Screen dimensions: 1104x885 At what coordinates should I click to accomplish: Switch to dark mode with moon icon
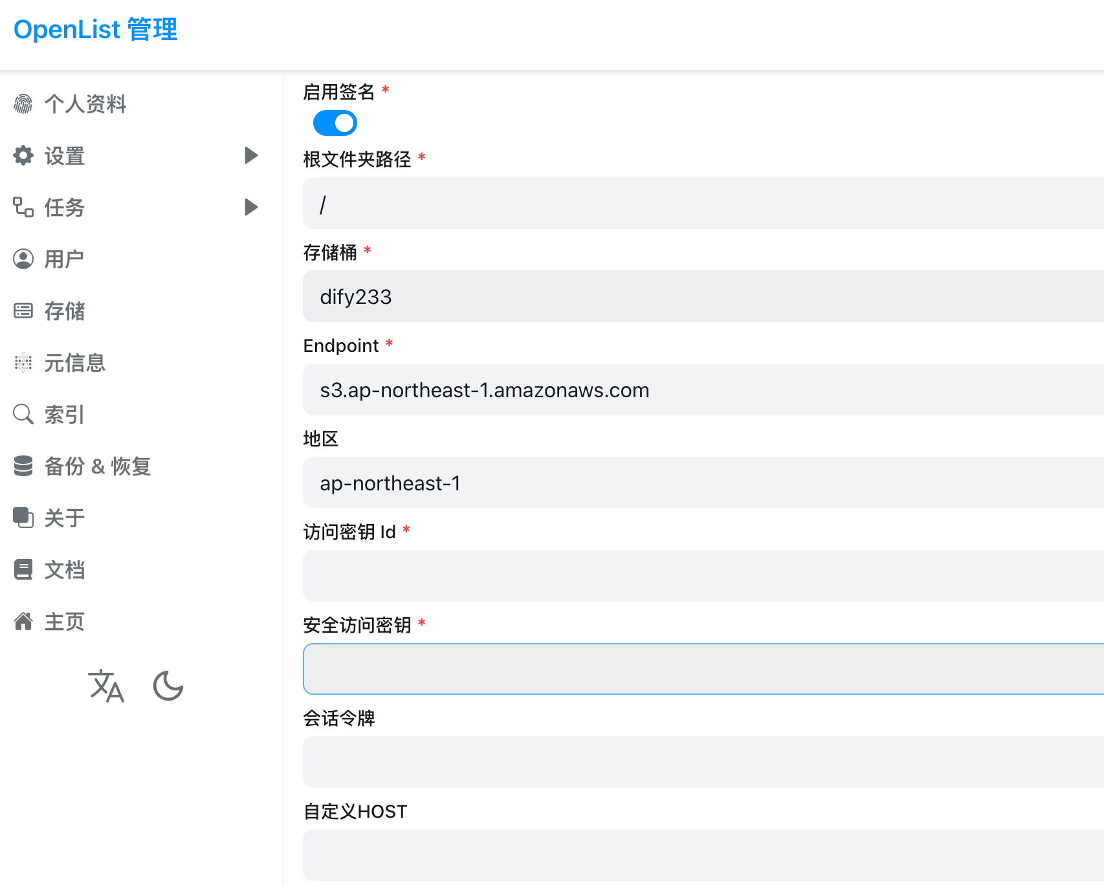pyautogui.click(x=168, y=686)
